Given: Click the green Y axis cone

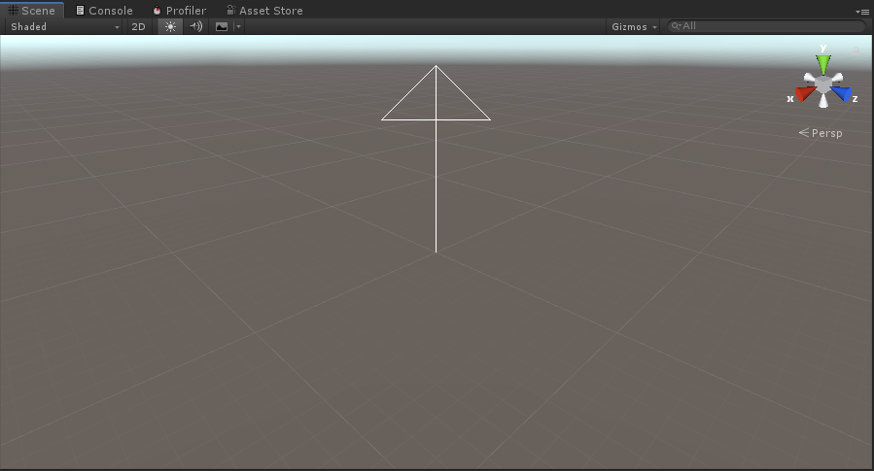Looking at the screenshot, I should tap(823, 63).
